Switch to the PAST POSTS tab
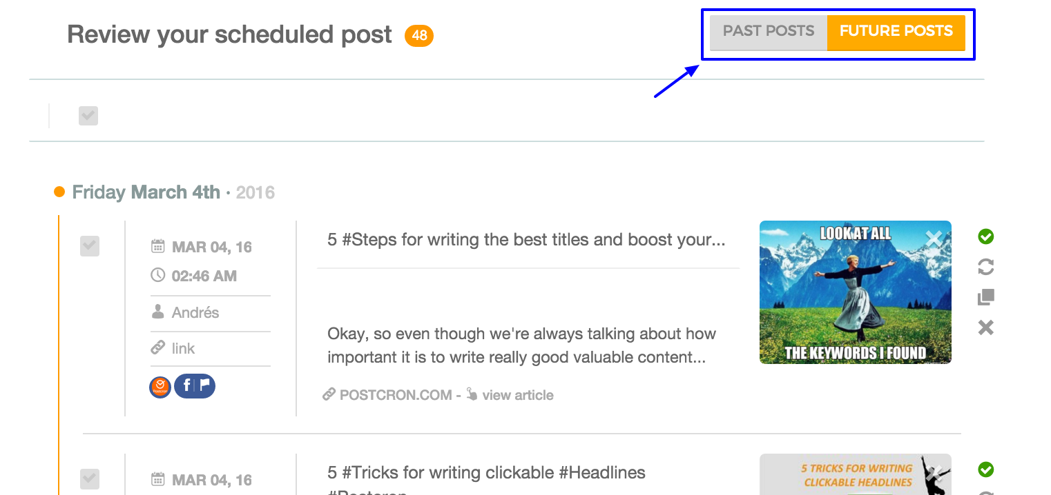The image size is (1051, 495). (768, 32)
